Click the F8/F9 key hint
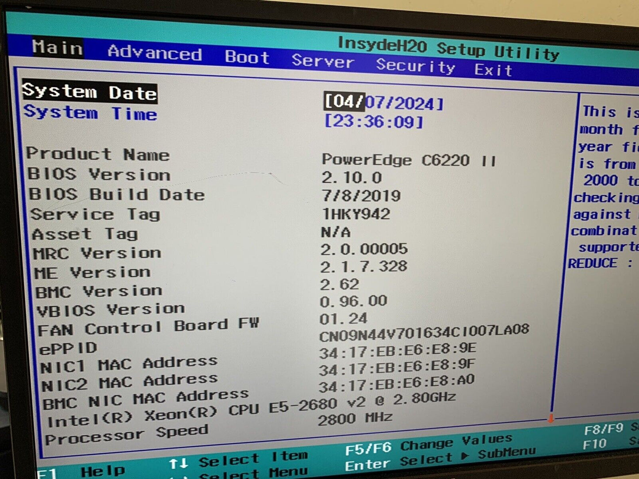639x479 pixels. [604, 429]
